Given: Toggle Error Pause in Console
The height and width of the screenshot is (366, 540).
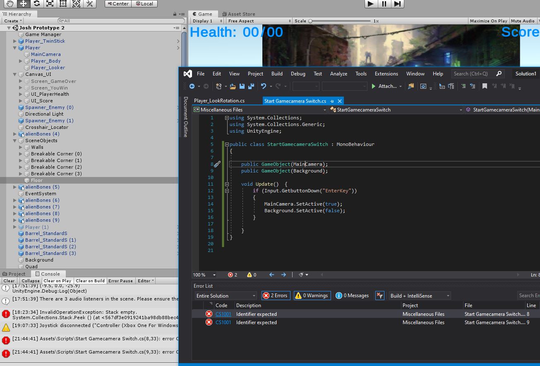Looking at the screenshot, I should point(120,281).
